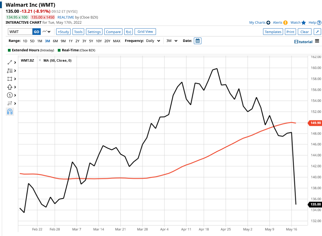The width and height of the screenshot is (322, 236).
Task: Switch range to 6M
Action: [x=55, y=41]
